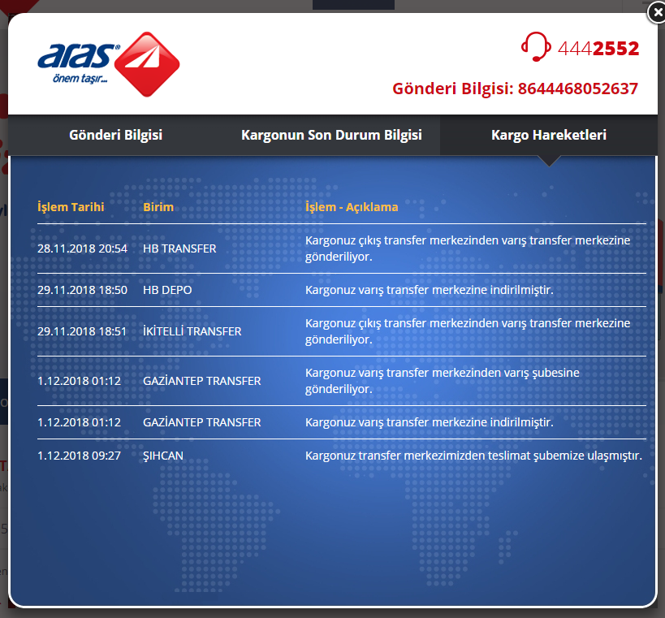Screen dimensions: 665x618
Task: Close the cargo tracking popup
Action: pos(657,13)
